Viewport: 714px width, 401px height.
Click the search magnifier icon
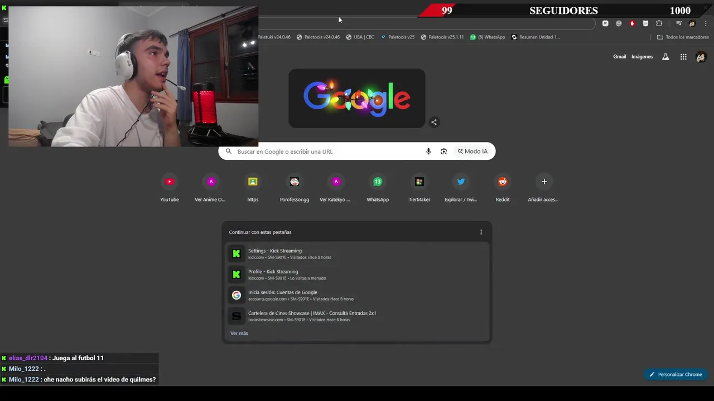[x=228, y=151]
